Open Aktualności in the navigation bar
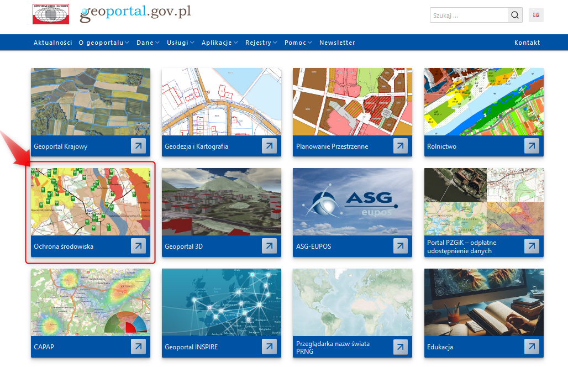 click(x=52, y=43)
